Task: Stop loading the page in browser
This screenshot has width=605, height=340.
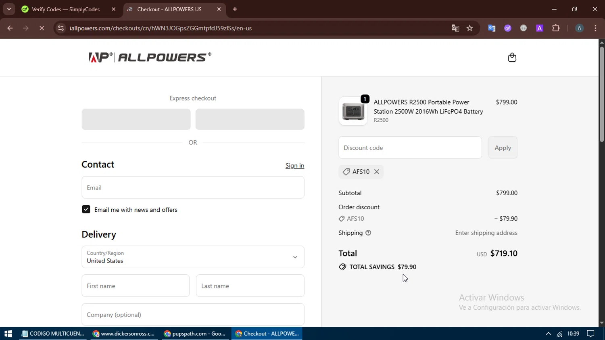Action: 42,28
